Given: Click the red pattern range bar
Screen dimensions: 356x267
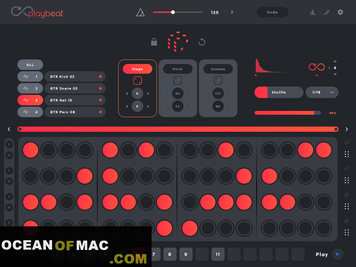Looking at the screenshot, I should 178,129.
